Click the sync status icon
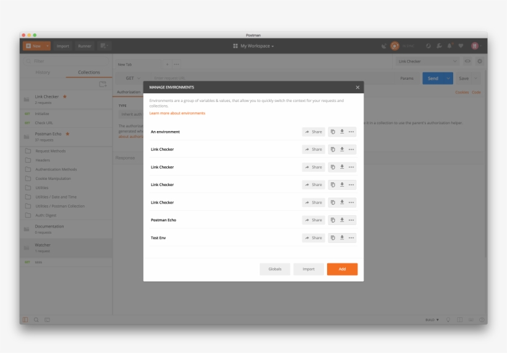Viewport: 507px width, 353px height. [395, 46]
